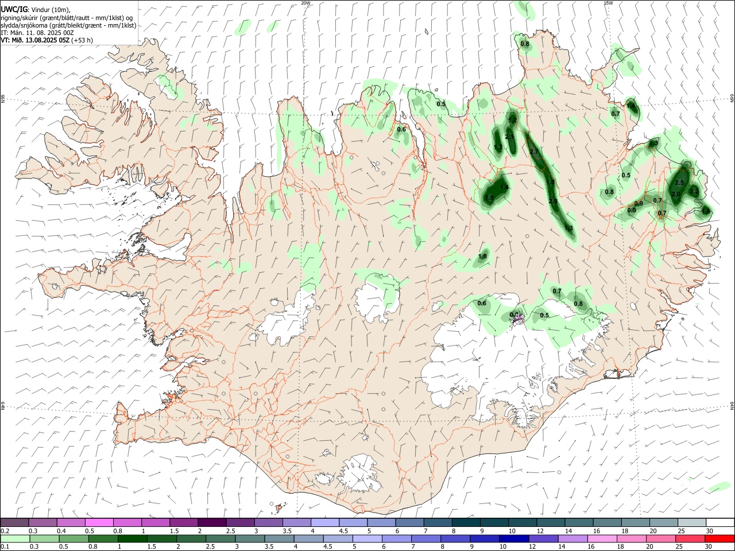
Task: Pick the dark teal 9–10 swatch in top legend row
Action: click(494, 522)
